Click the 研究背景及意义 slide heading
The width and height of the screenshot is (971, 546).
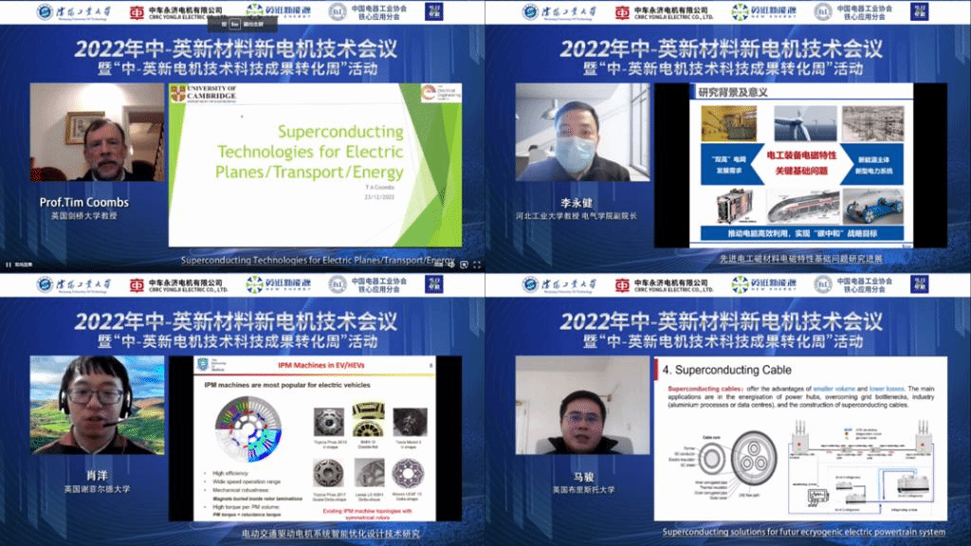click(x=734, y=92)
